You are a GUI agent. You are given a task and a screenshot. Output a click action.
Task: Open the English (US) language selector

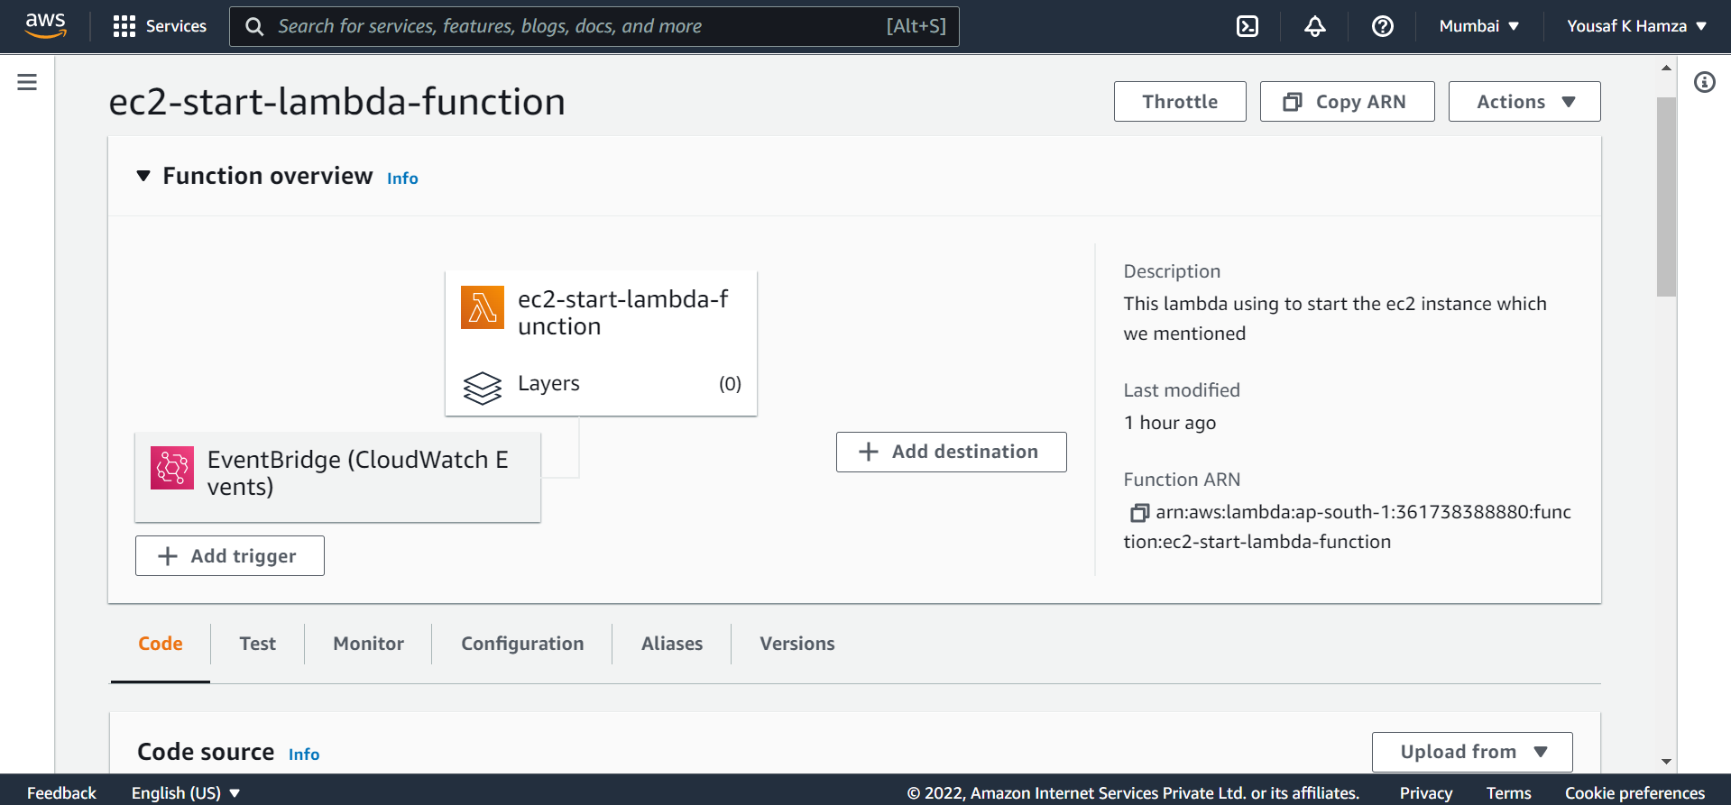pos(186,792)
